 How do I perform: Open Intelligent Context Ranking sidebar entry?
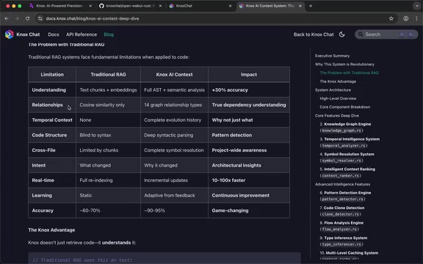click(347, 172)
